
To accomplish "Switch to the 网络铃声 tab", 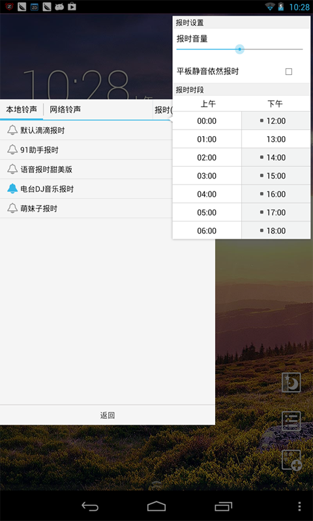I will click(65, 109).
